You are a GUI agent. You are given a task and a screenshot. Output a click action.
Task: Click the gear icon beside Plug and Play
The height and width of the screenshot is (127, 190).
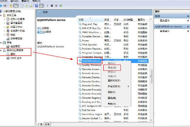pyautogui.click(x=80, y=24)
